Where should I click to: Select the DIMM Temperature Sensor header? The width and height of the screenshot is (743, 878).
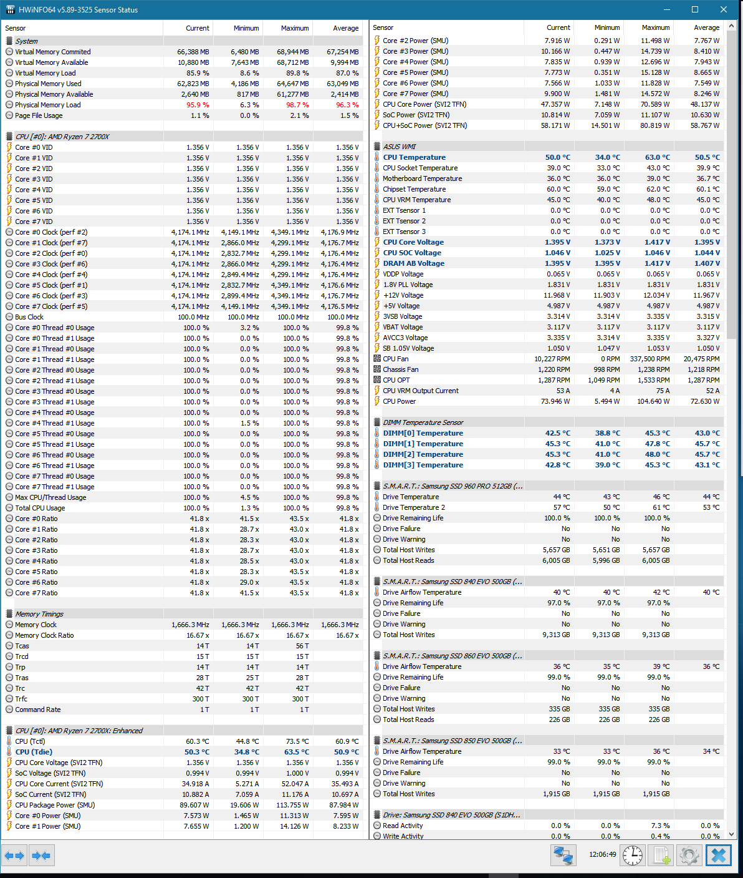pyautogui.click(x=548, y=422)
